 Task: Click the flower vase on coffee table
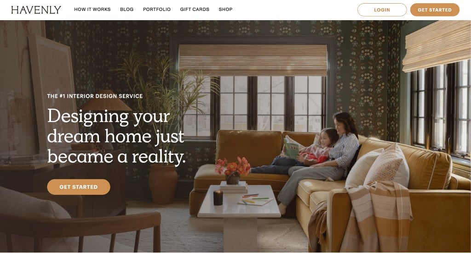click(233, 170)
